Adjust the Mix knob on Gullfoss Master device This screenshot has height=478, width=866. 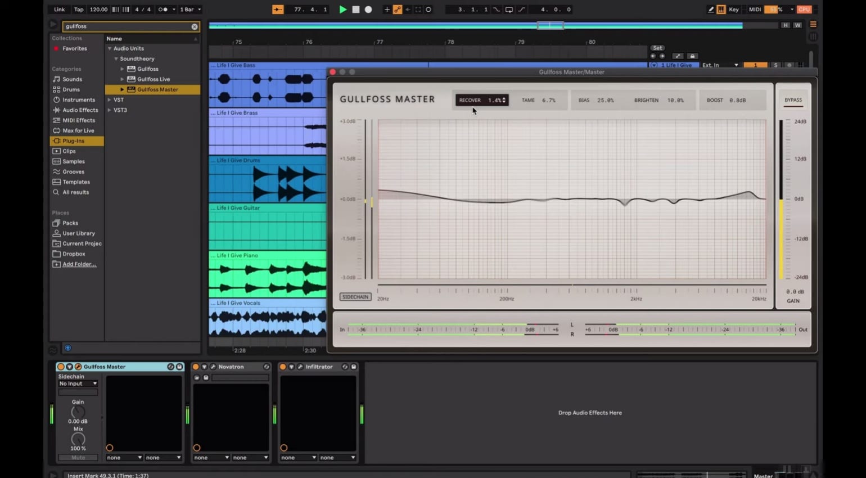78,439
